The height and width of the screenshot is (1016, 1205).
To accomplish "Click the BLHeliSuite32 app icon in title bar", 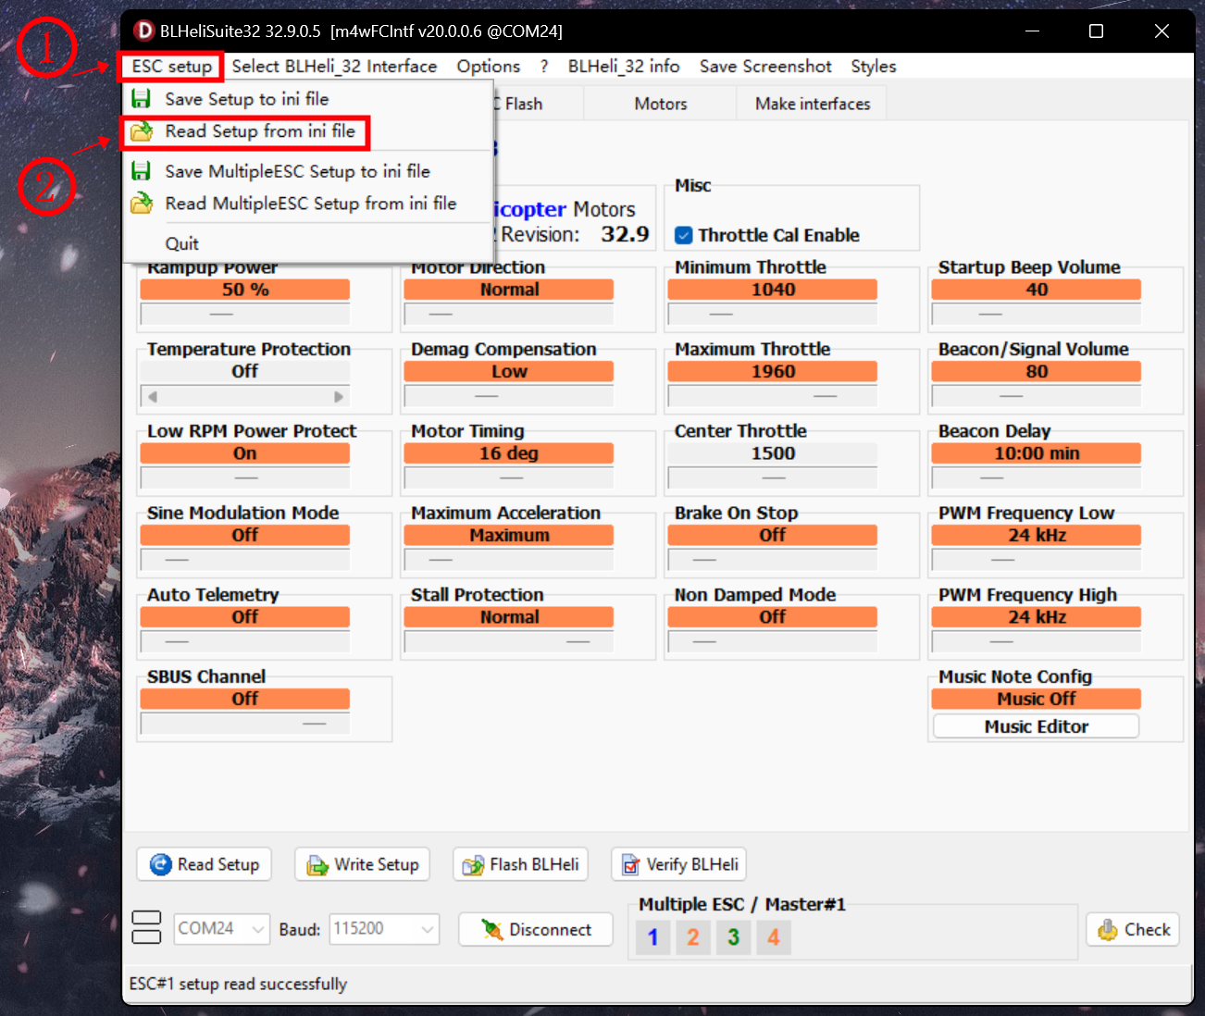I will point(143,31).
